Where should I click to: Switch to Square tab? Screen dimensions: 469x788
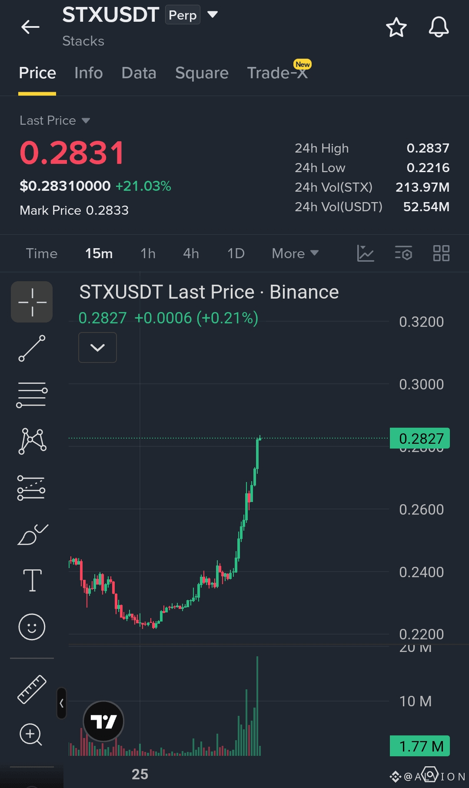(202, 73)
